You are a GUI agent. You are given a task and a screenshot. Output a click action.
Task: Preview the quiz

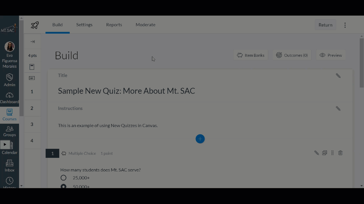(331, 55)
